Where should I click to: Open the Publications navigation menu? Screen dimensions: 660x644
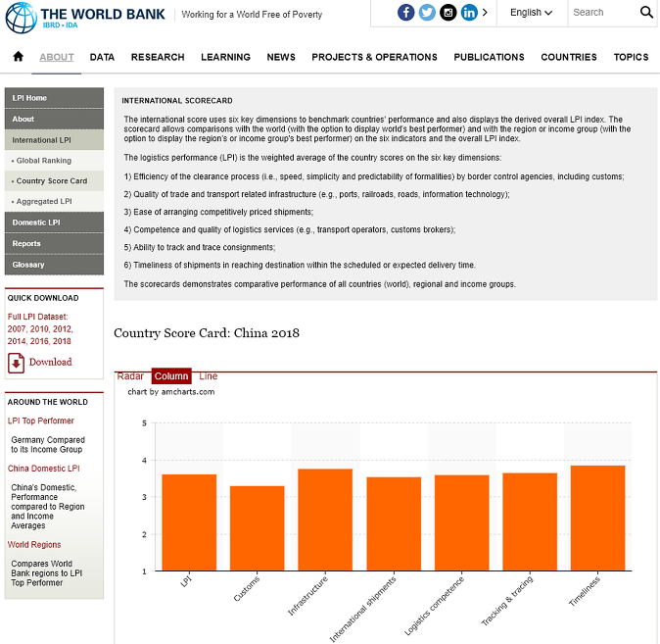(489, 57)
